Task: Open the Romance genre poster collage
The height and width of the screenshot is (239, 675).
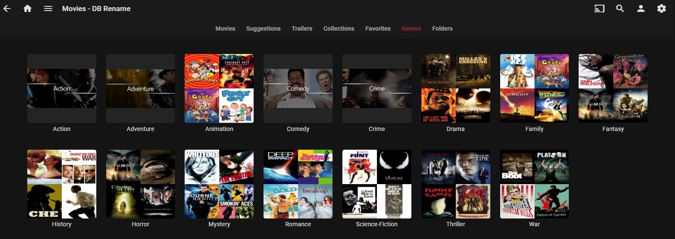Action: tap(298, 184)
